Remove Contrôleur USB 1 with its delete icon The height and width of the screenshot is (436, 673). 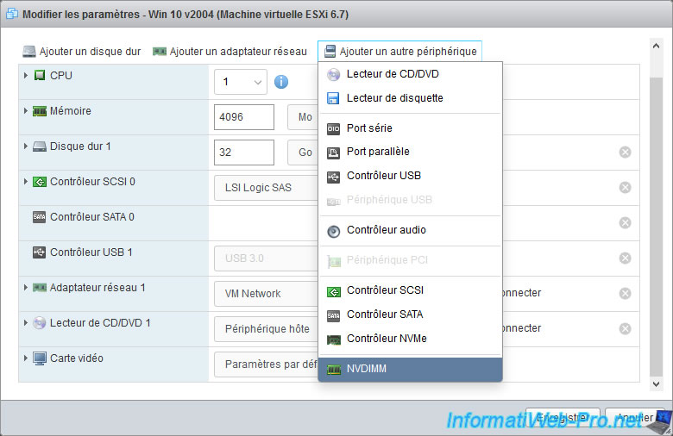coord(625,258)
